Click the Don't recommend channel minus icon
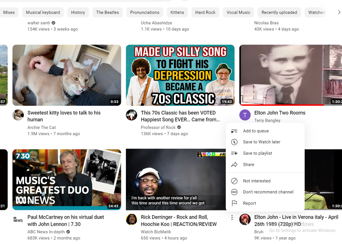Image resolution: width=342 pixels, height=244 pixels. pos(234,192)
